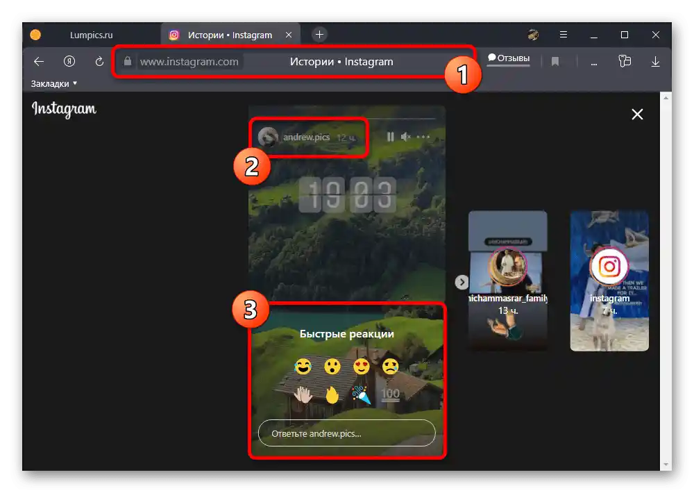The height and width of the screenshot is (493, 694).
Task: Pause the story playback
Action: click(390, 137)
